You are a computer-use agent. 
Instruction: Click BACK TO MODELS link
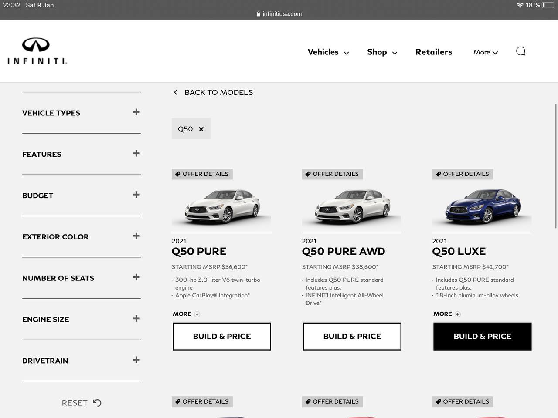[218, 92]
